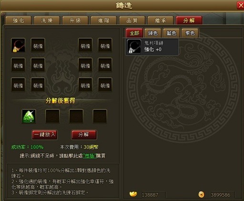
Task: Click the green refining stone reward icon
Action: tap(29, 116)
